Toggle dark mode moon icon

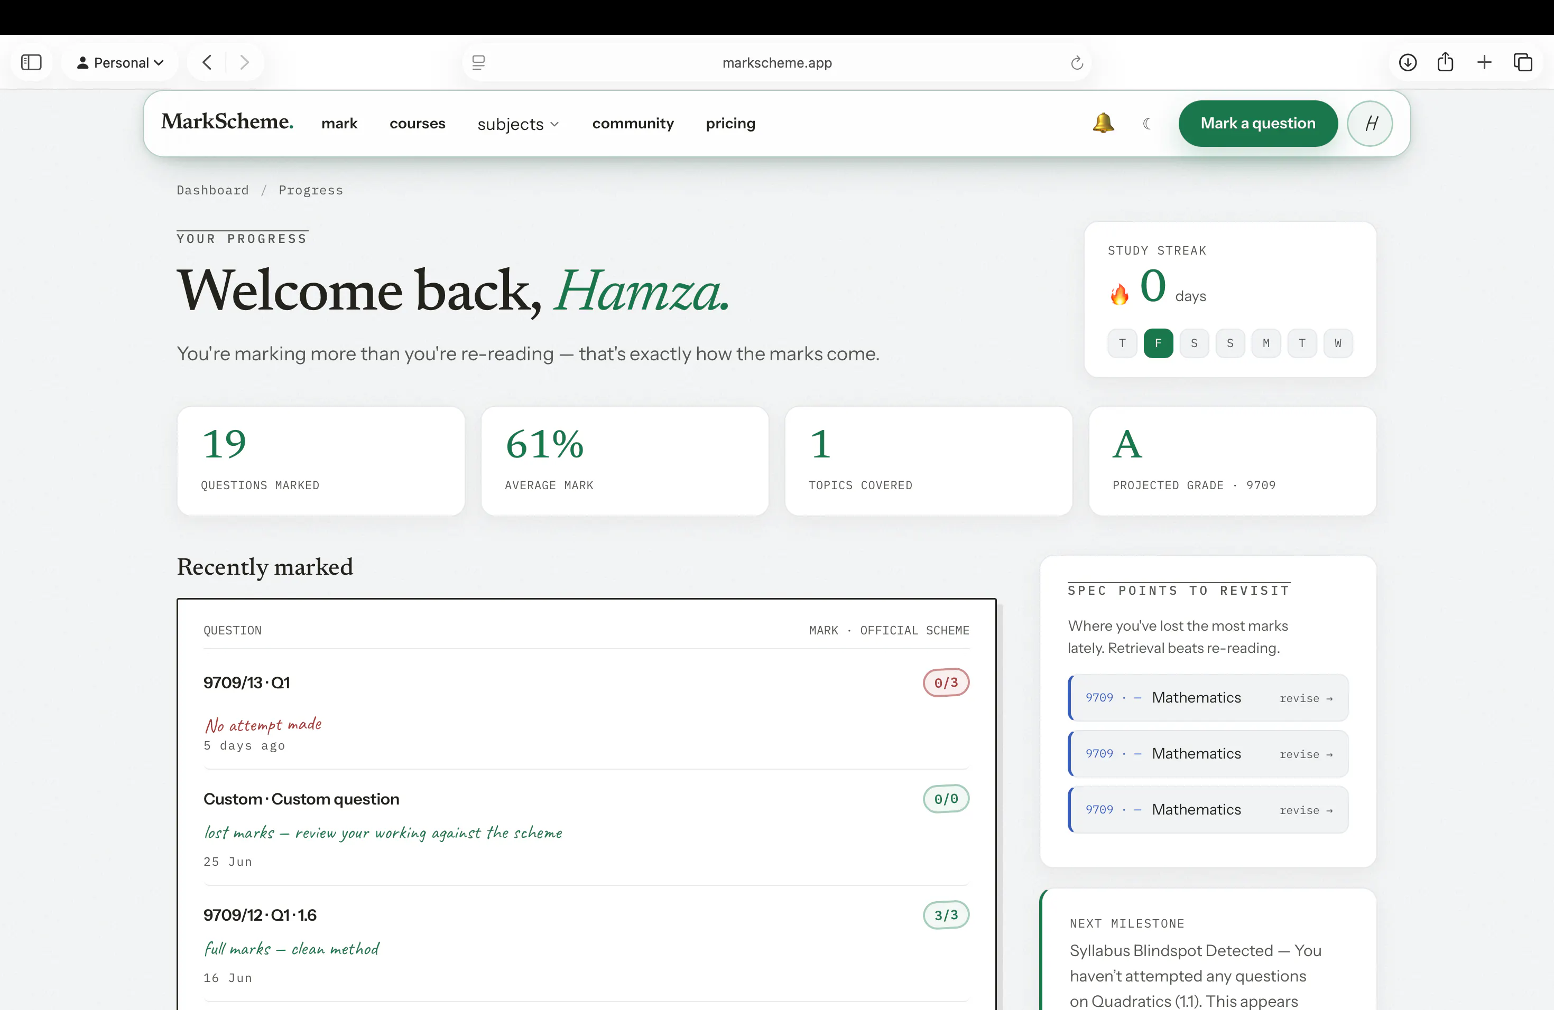click(x=1146, y=123)
